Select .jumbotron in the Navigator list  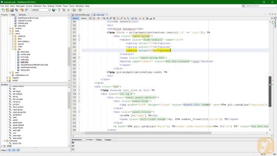click(x=17, y=115)
